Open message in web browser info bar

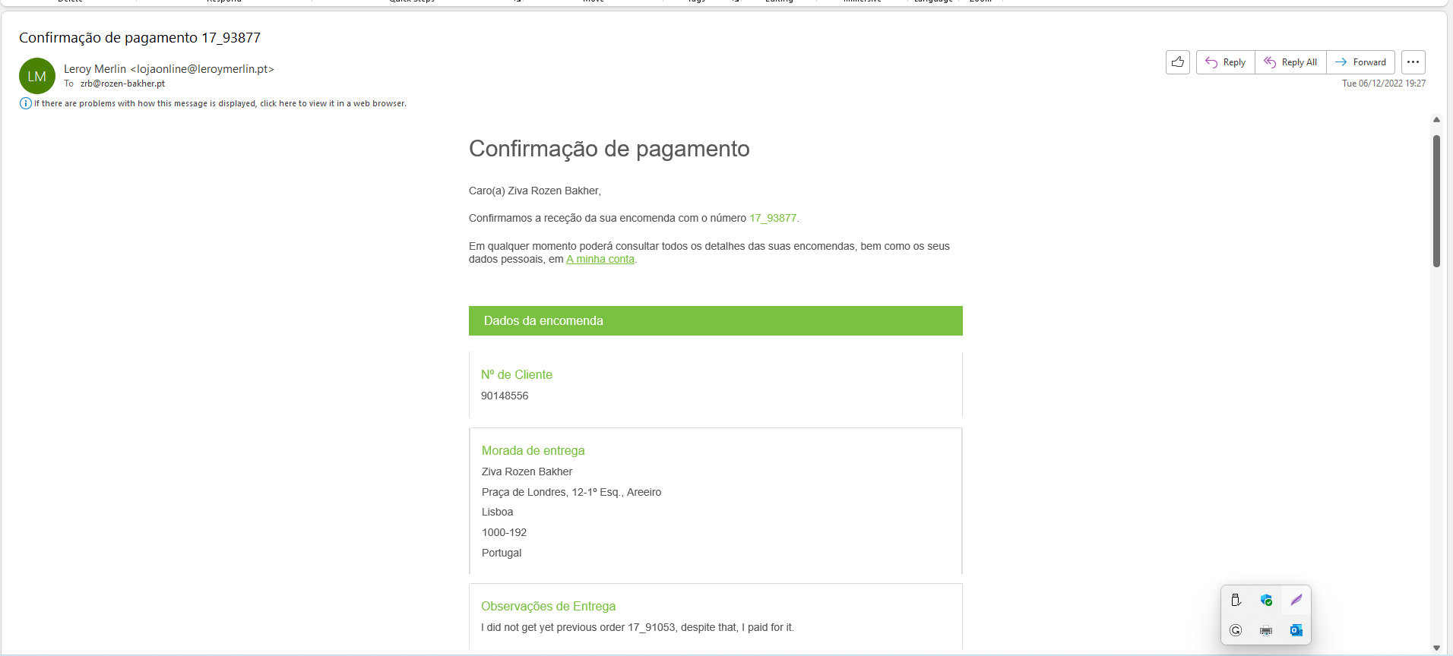click(x=220, y=103)
